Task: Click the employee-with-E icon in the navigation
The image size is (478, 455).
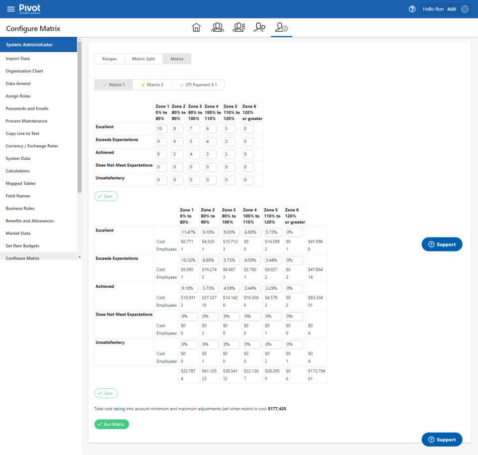Action: pyautogui.click(x=239, y=28)
